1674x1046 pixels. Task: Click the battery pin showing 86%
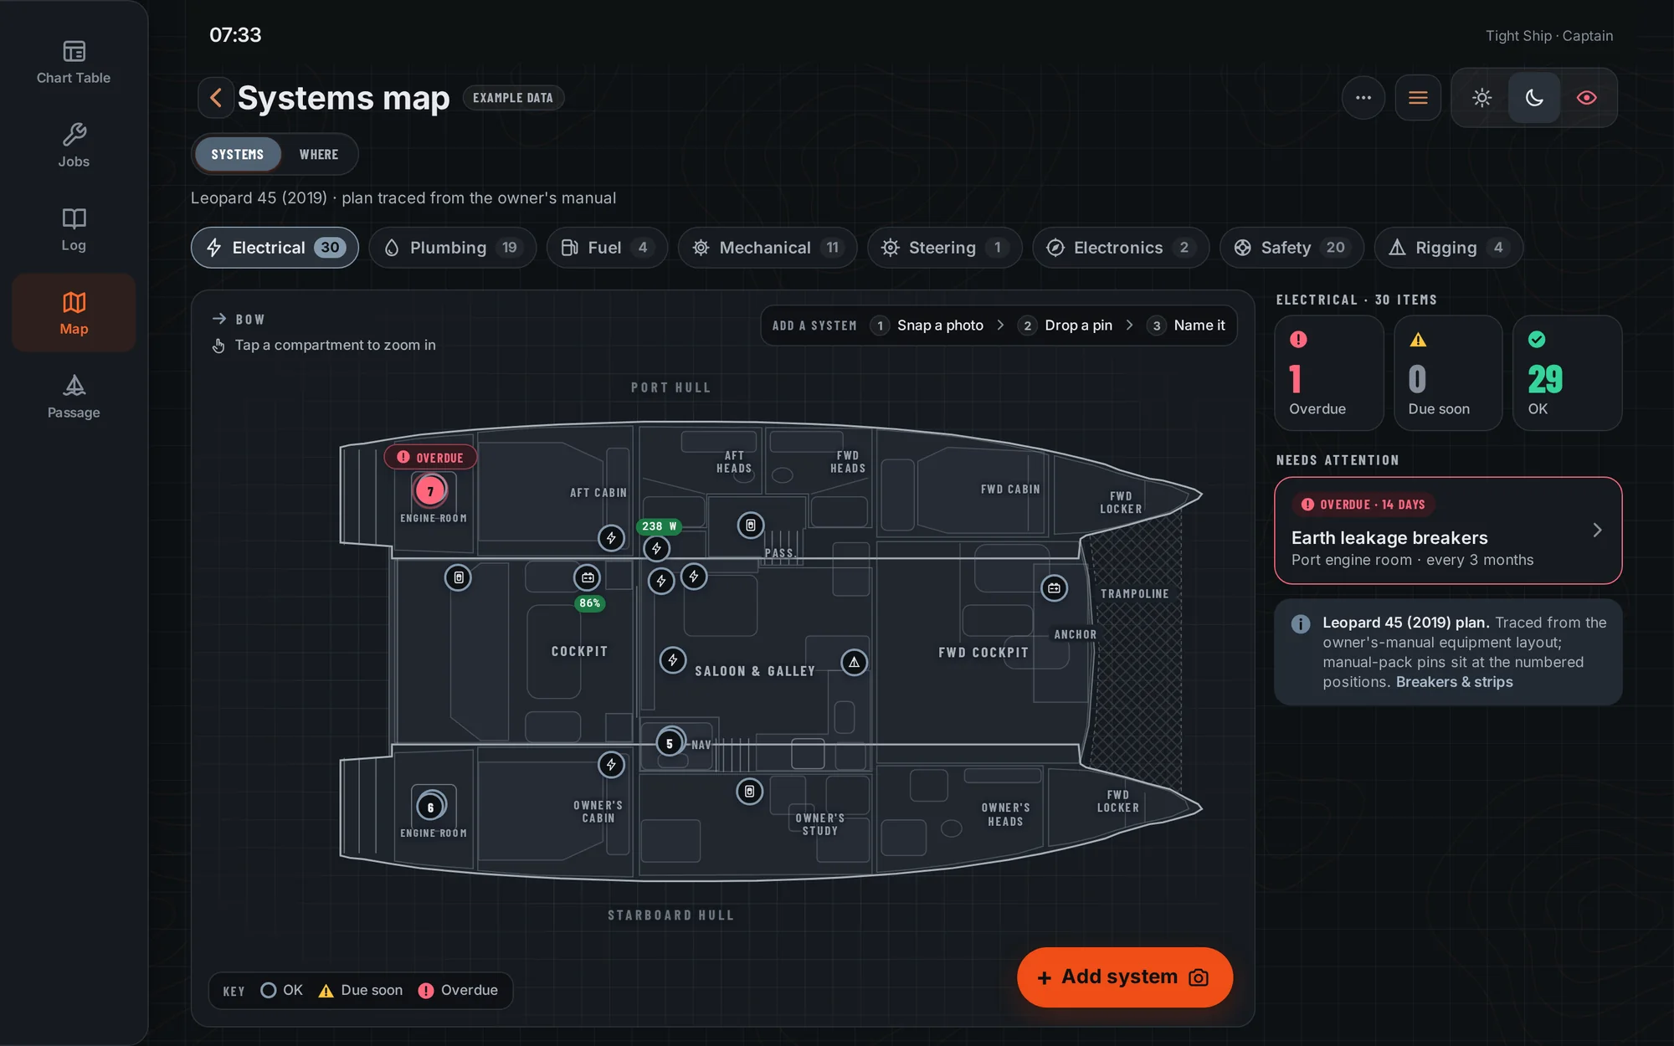pyautogui.click(x=588, y=577)
